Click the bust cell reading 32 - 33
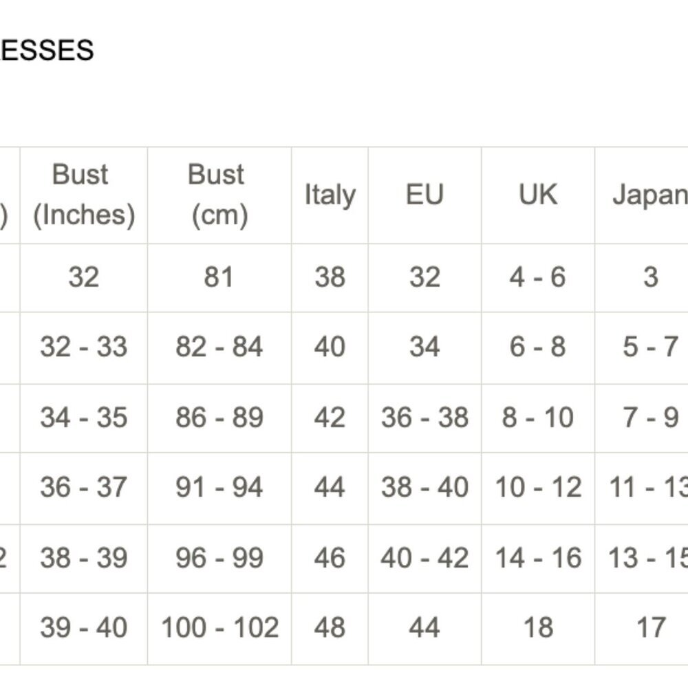Screen dimensions: 688x688 [x=84, y=347]
